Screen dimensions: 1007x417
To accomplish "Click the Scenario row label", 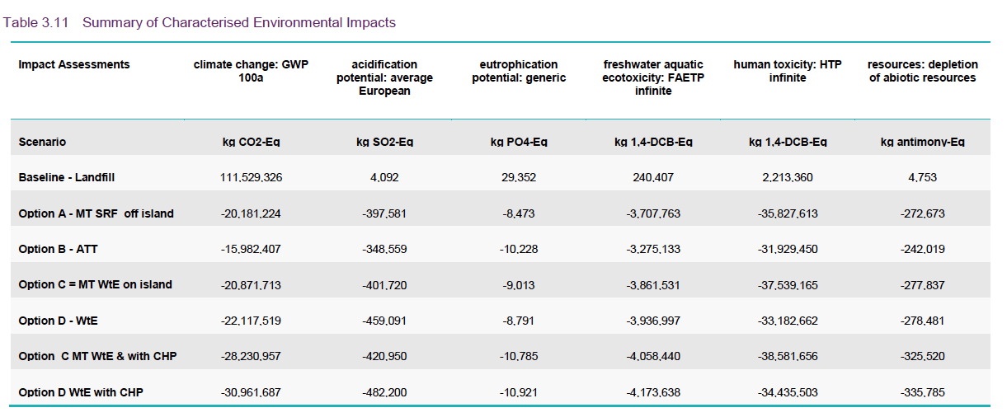I will 42,143.
